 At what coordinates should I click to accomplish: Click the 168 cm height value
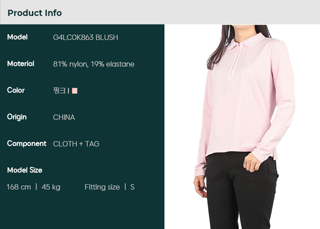click(19, 187)
